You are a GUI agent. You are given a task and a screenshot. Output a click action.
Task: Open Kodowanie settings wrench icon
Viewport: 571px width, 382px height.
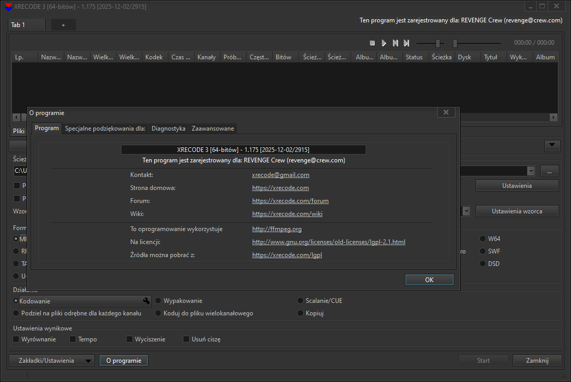[x=146, y=301]
